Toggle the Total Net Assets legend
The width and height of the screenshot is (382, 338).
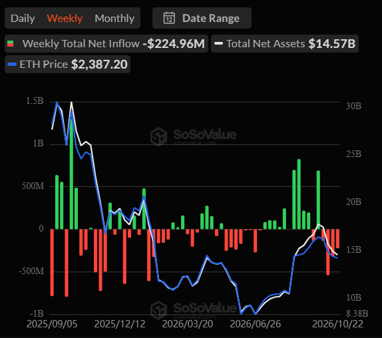285,44
